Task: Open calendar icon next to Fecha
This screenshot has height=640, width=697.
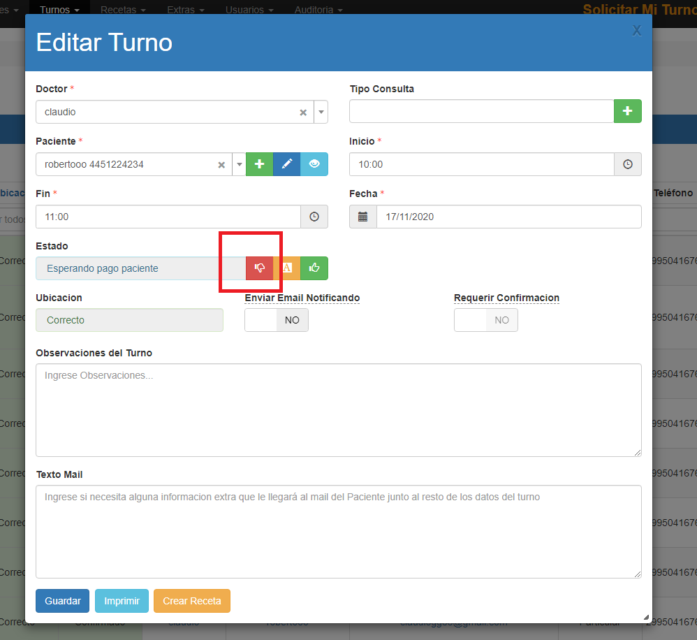Action: pos(363,217)
